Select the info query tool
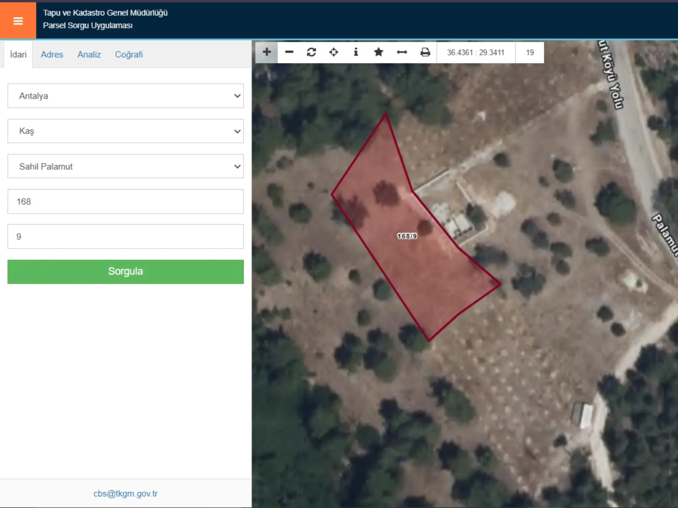The image size is (678, 508). coord(356,52)
